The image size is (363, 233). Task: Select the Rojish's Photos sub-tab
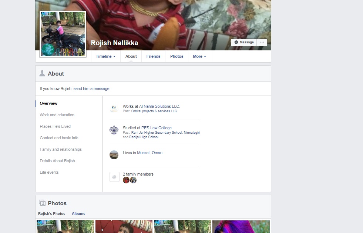[x=52, y=213]
